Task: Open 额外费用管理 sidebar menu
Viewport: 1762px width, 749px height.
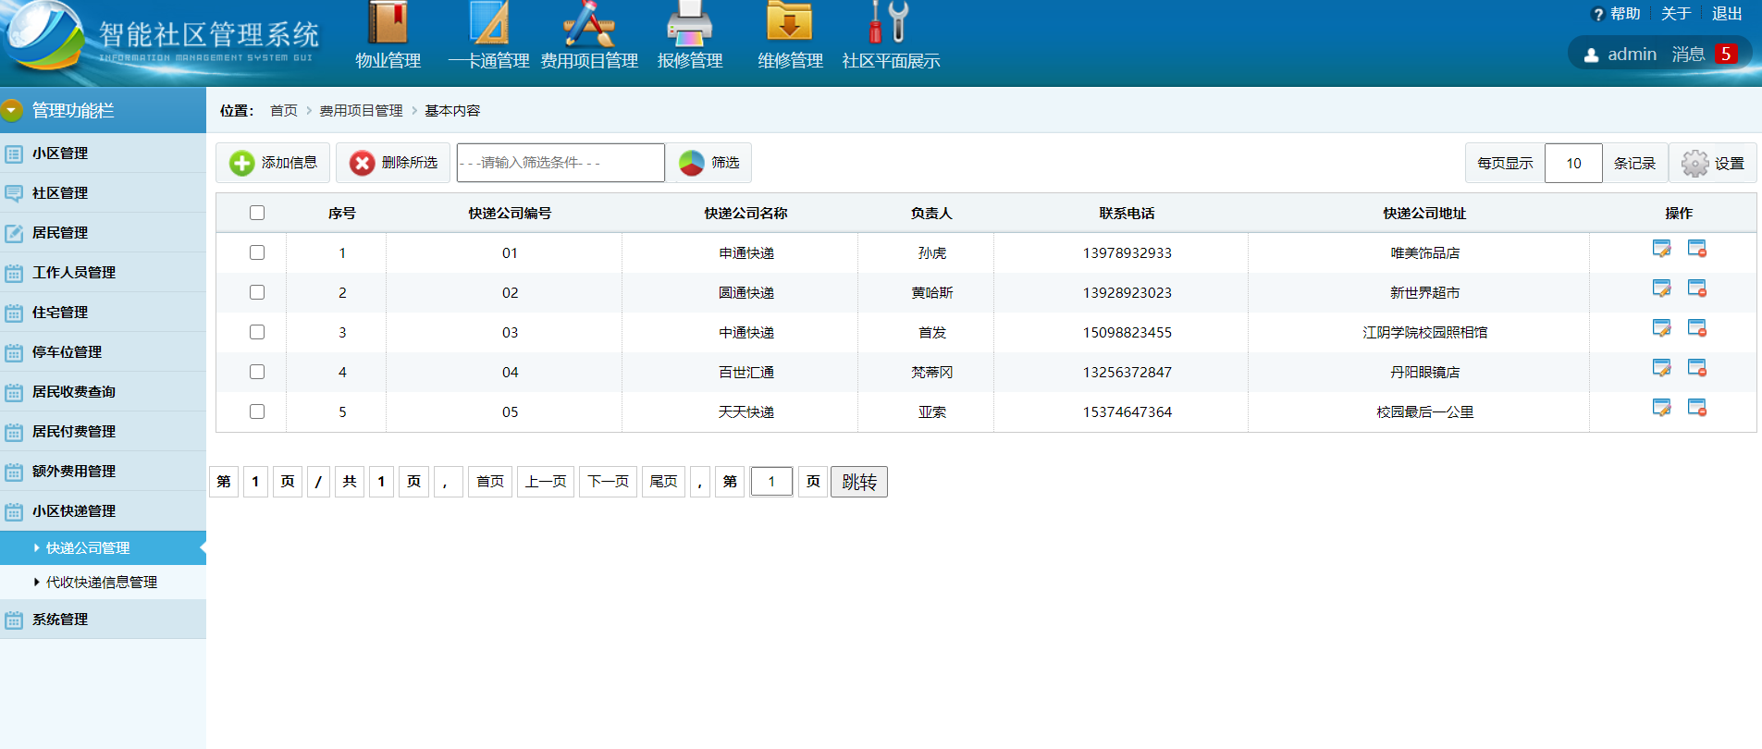Action: tap(103, 472)
